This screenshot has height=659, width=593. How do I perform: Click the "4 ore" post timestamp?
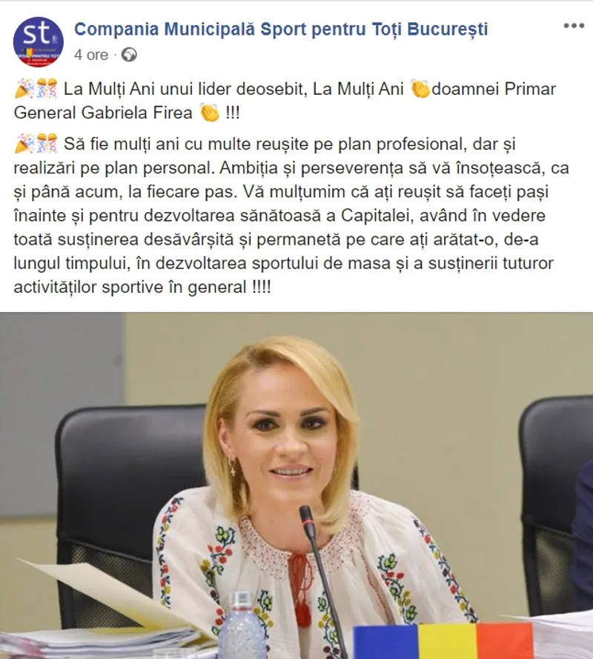tap(90, 55)
